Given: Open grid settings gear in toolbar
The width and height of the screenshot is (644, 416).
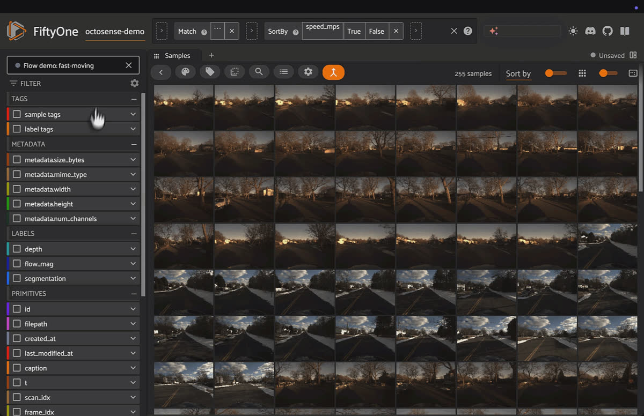Looking at the screenshot, I should click(x=308, y=72).
